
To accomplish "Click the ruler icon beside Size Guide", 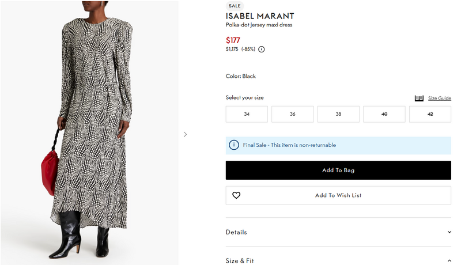I will (419, 99).
